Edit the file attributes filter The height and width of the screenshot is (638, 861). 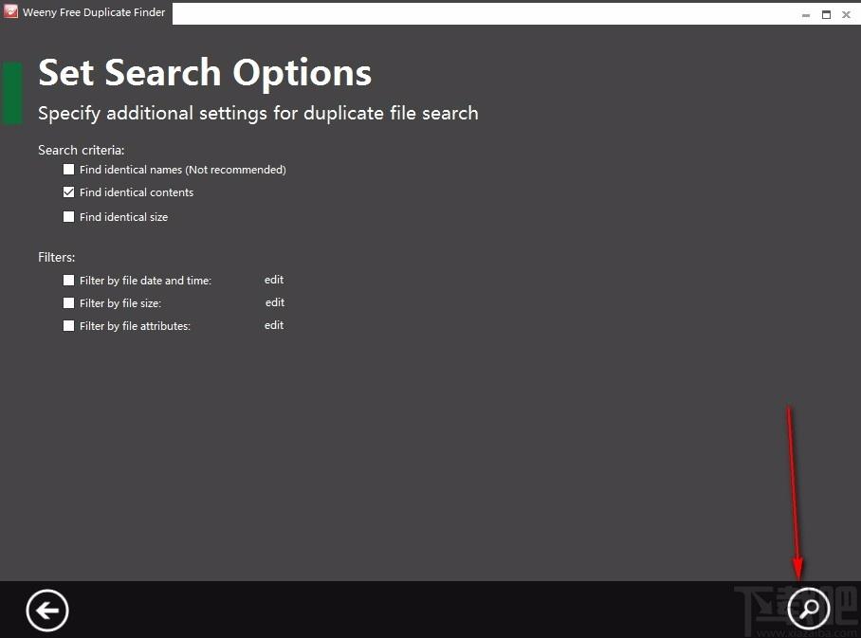274,325
